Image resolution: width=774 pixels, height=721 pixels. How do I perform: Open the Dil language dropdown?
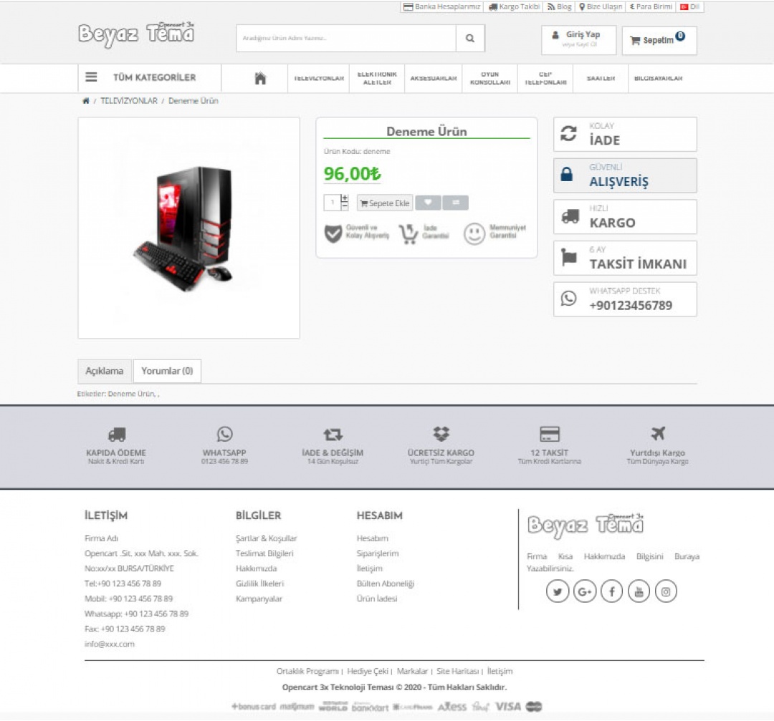click(x=690, y=6)
